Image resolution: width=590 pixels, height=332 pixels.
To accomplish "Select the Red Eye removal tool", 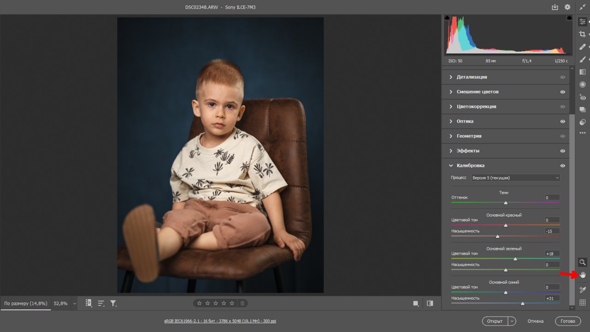I will [x=583, y=97].
